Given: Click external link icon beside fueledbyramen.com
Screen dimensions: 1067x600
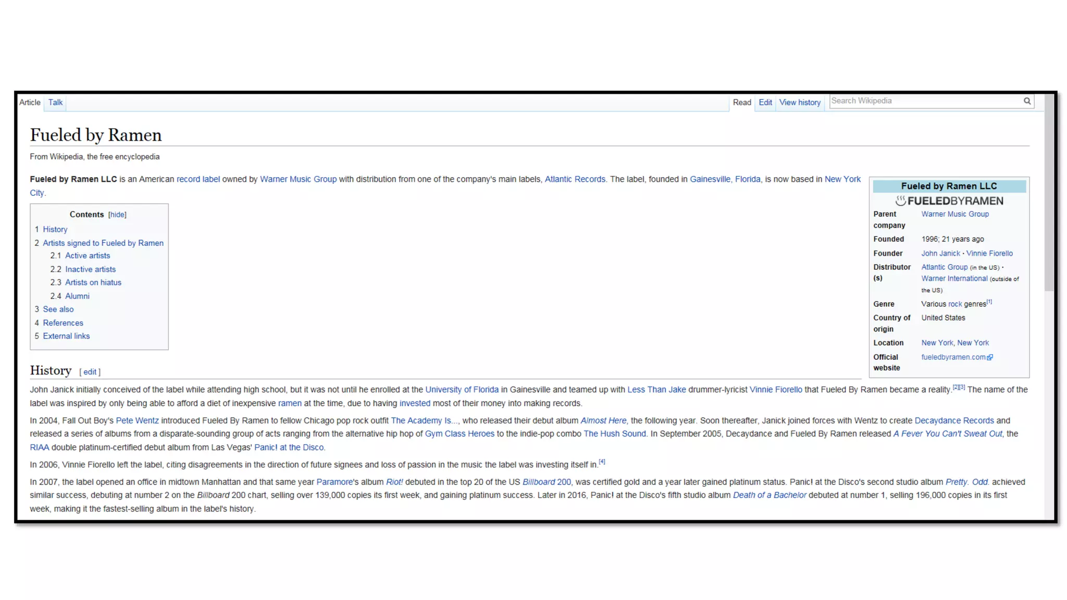Looking at the screenshot, I should [x=990, y=357].
